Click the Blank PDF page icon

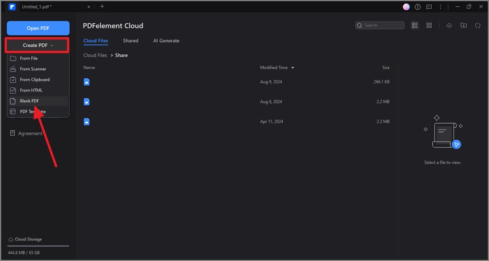point(13,101)
